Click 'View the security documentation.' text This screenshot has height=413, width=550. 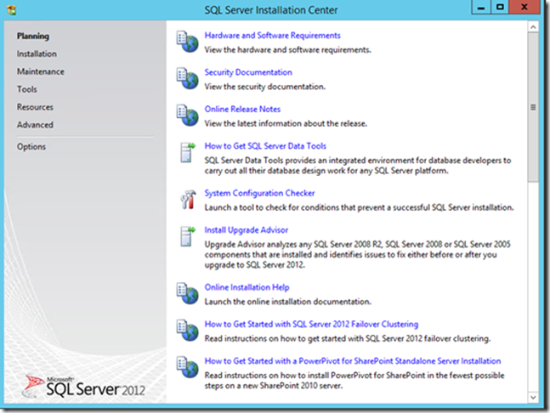click(x=265, y=87)
